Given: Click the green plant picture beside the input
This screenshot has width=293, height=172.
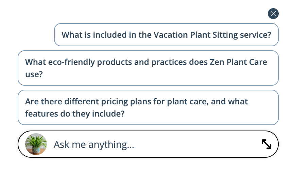Looking at the screenshot, I should [x=36, y=144].
